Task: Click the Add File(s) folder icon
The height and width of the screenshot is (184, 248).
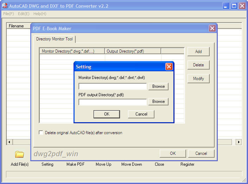Action: [19, 154]
